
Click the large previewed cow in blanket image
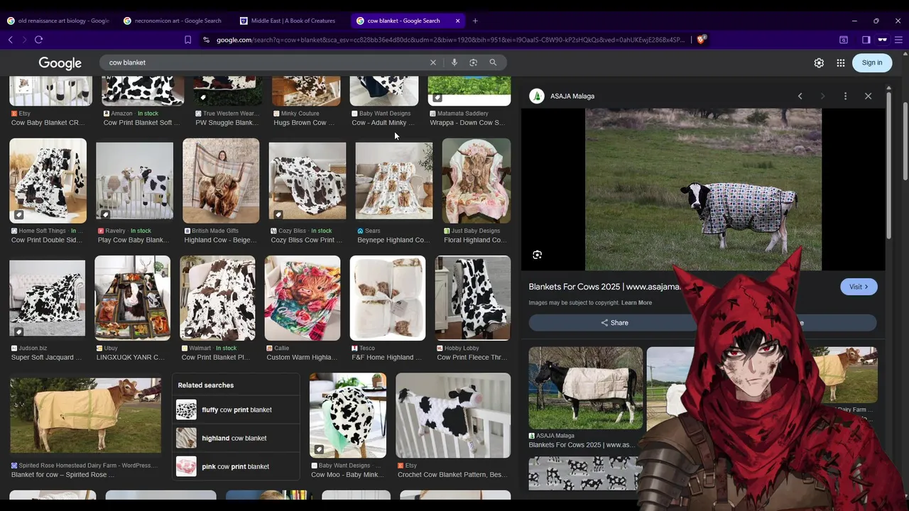[703, 189]
